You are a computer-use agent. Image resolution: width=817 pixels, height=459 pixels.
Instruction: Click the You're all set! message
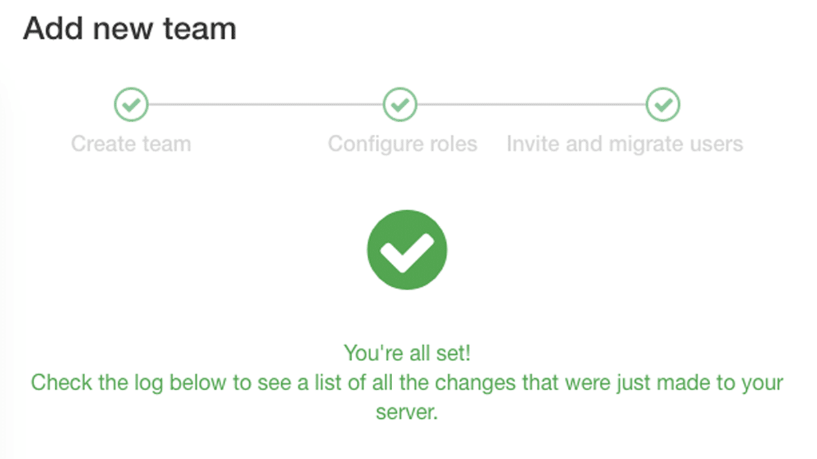point(407,353)
